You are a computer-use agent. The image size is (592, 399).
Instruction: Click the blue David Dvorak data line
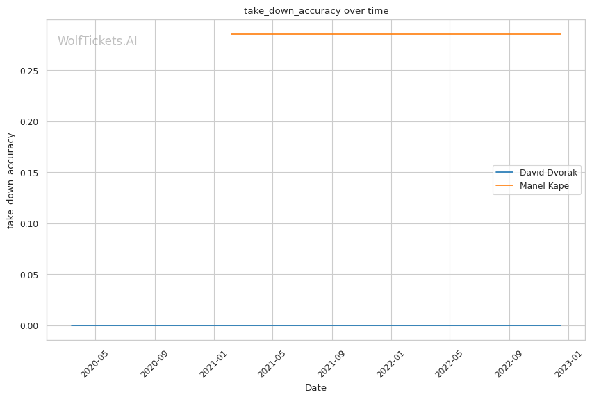(313, 325)
